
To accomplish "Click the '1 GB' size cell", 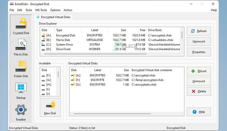I will tap(126, 84).
